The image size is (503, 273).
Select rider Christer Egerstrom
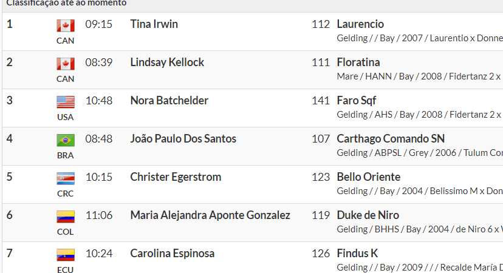(x=176, y=177)
